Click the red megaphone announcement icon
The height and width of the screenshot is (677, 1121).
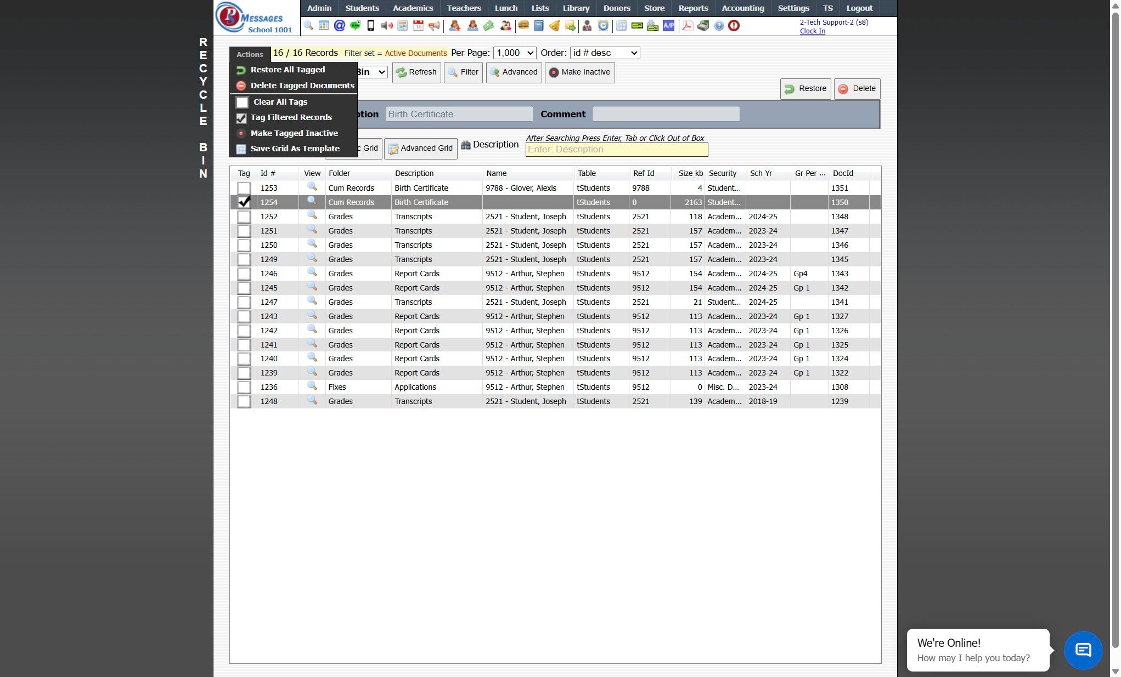pos(434,26)
